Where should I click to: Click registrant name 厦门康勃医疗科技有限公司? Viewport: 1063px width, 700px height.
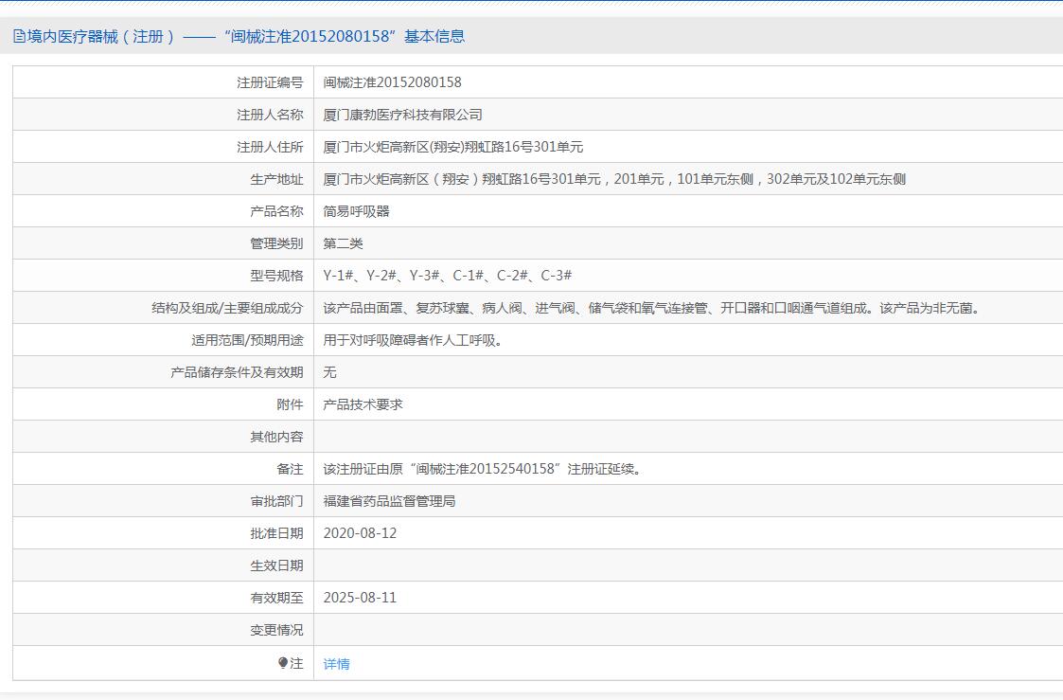coord(402,115)
